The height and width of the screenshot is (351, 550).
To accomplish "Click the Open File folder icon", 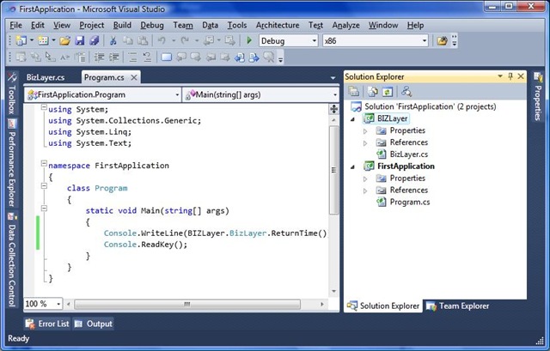I will click(x=65, y=40).
